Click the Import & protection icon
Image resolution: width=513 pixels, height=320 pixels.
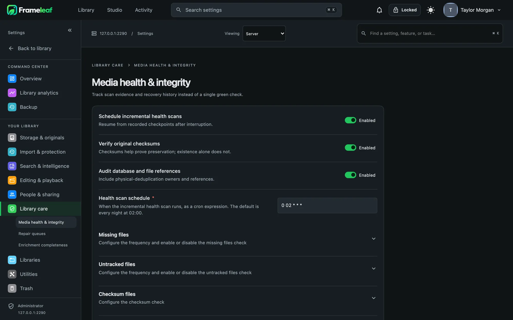point(12,152)
